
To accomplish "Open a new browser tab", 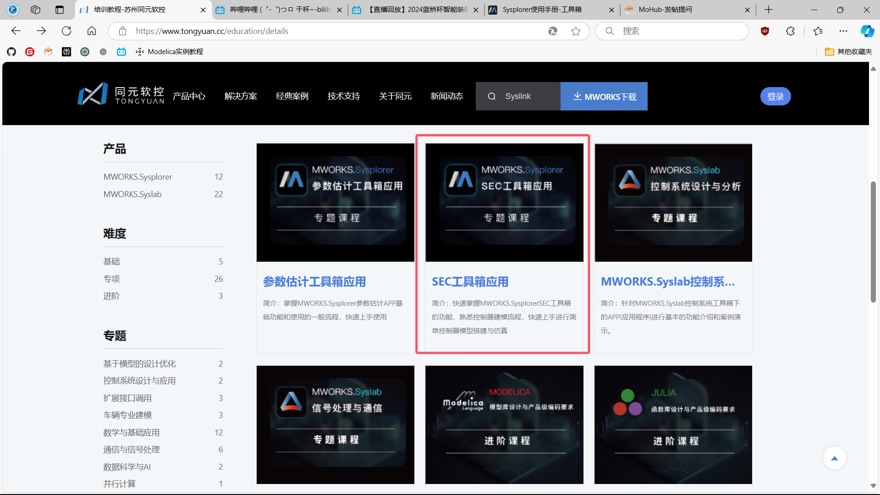I will coord(769,10).
